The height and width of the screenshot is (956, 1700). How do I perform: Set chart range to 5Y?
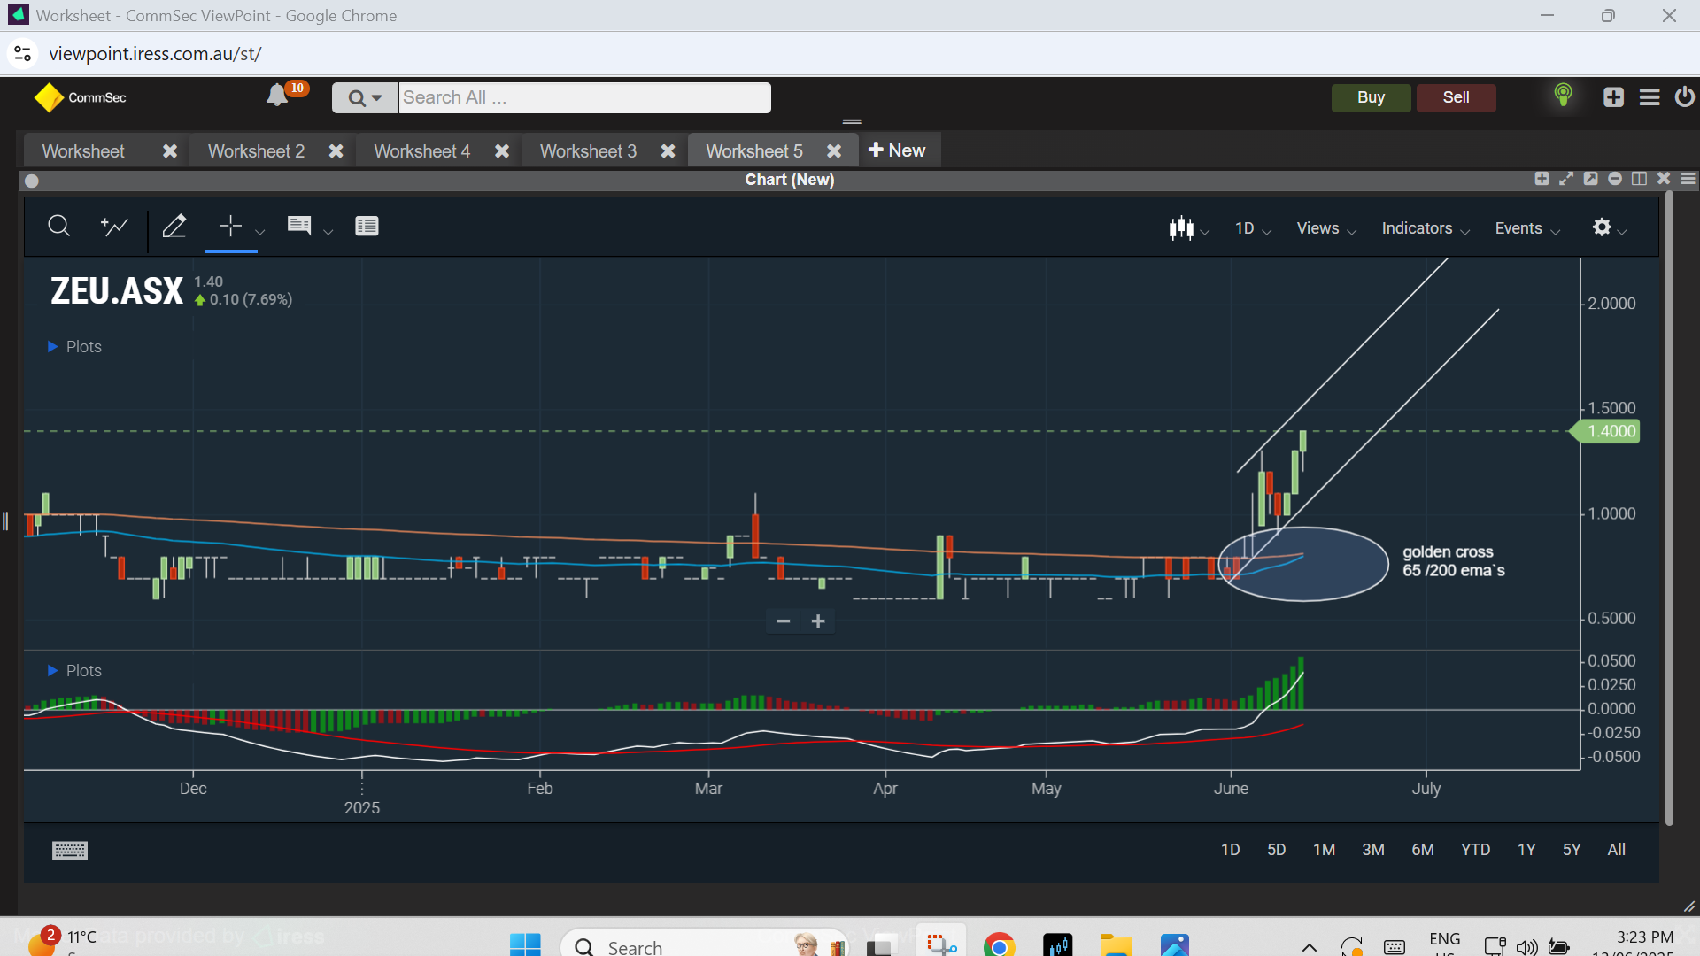pos(1572,850)
